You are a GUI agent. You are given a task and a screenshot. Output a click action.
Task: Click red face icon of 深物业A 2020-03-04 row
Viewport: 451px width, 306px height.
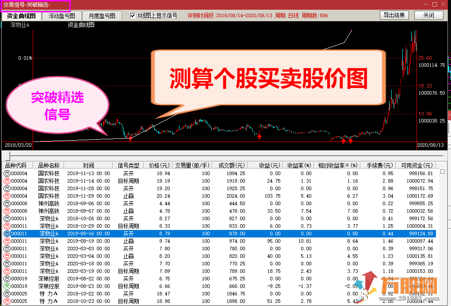click(7, 256)
